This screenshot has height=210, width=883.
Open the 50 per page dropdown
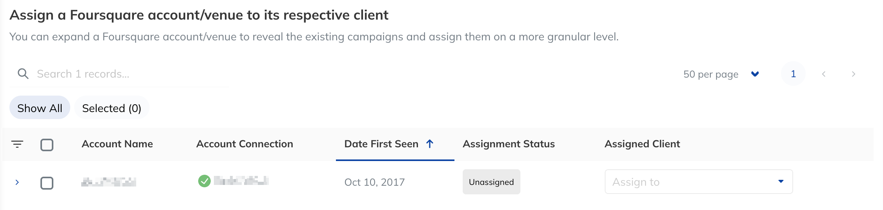721,74
